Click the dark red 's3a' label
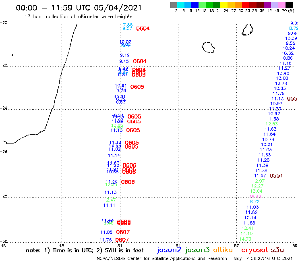This screenshot has width=298, height=262. pos(277,250)
